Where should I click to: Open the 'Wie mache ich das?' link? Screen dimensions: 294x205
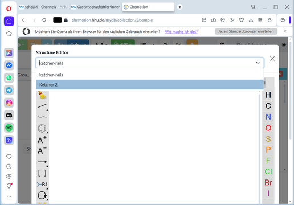(181, 32)
